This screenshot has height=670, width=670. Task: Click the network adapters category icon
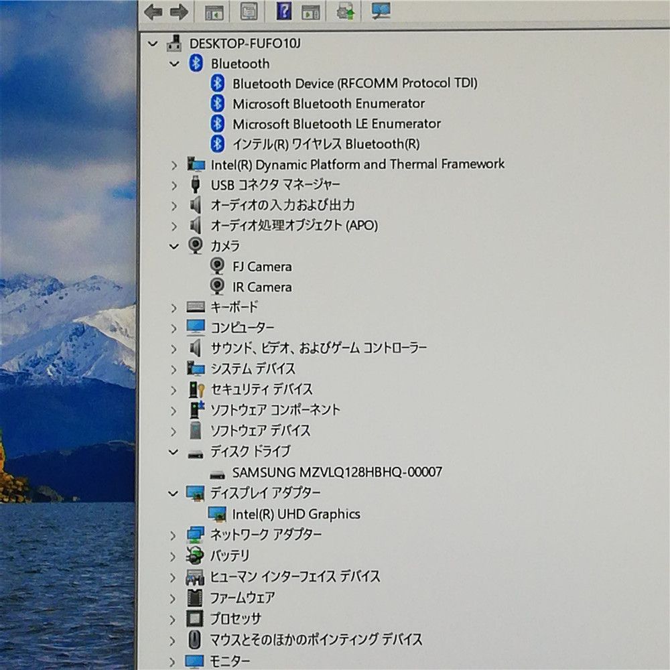[x=195, y=535]
